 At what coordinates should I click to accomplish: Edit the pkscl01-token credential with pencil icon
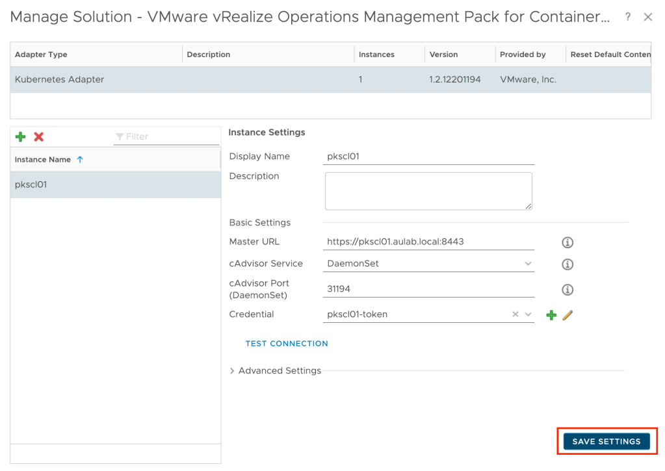click(567, 315)
